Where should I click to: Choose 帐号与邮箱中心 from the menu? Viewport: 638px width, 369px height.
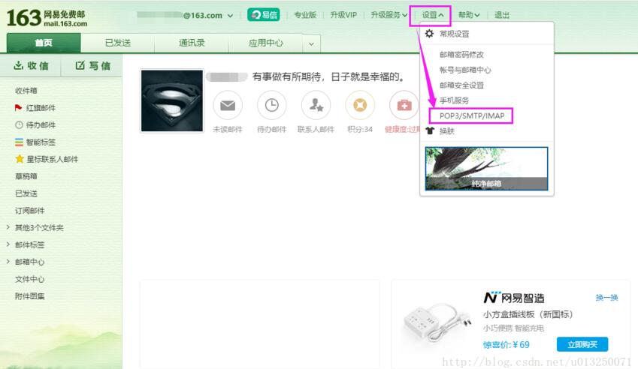click(465, 70)
